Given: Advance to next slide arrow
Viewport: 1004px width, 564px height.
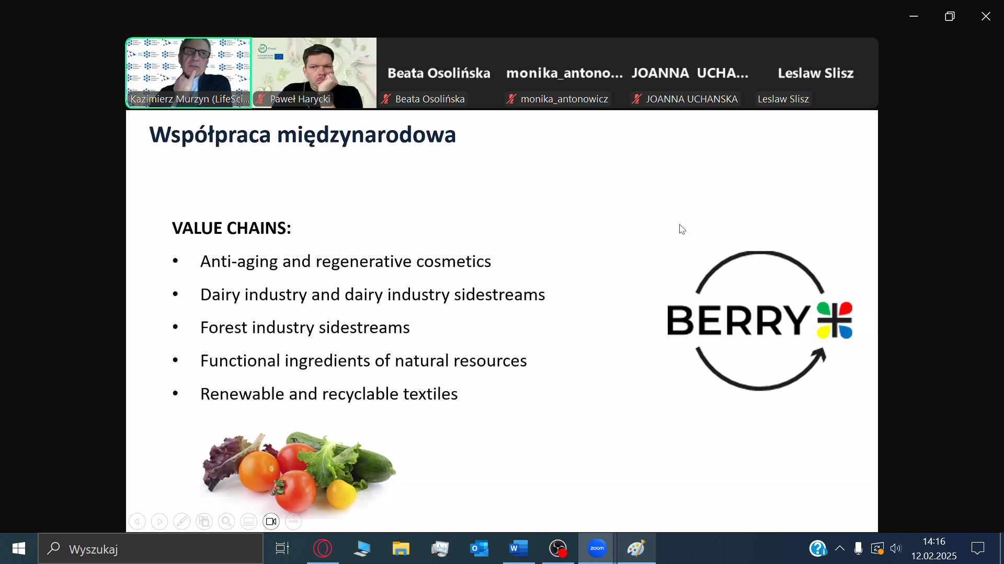Looking at the screenshot, I should 159,521.
